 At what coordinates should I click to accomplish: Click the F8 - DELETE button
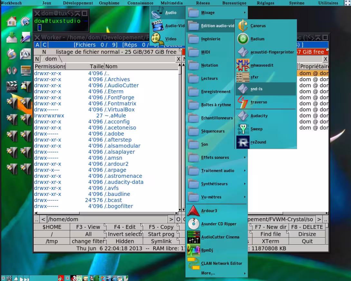coord(307,227)
